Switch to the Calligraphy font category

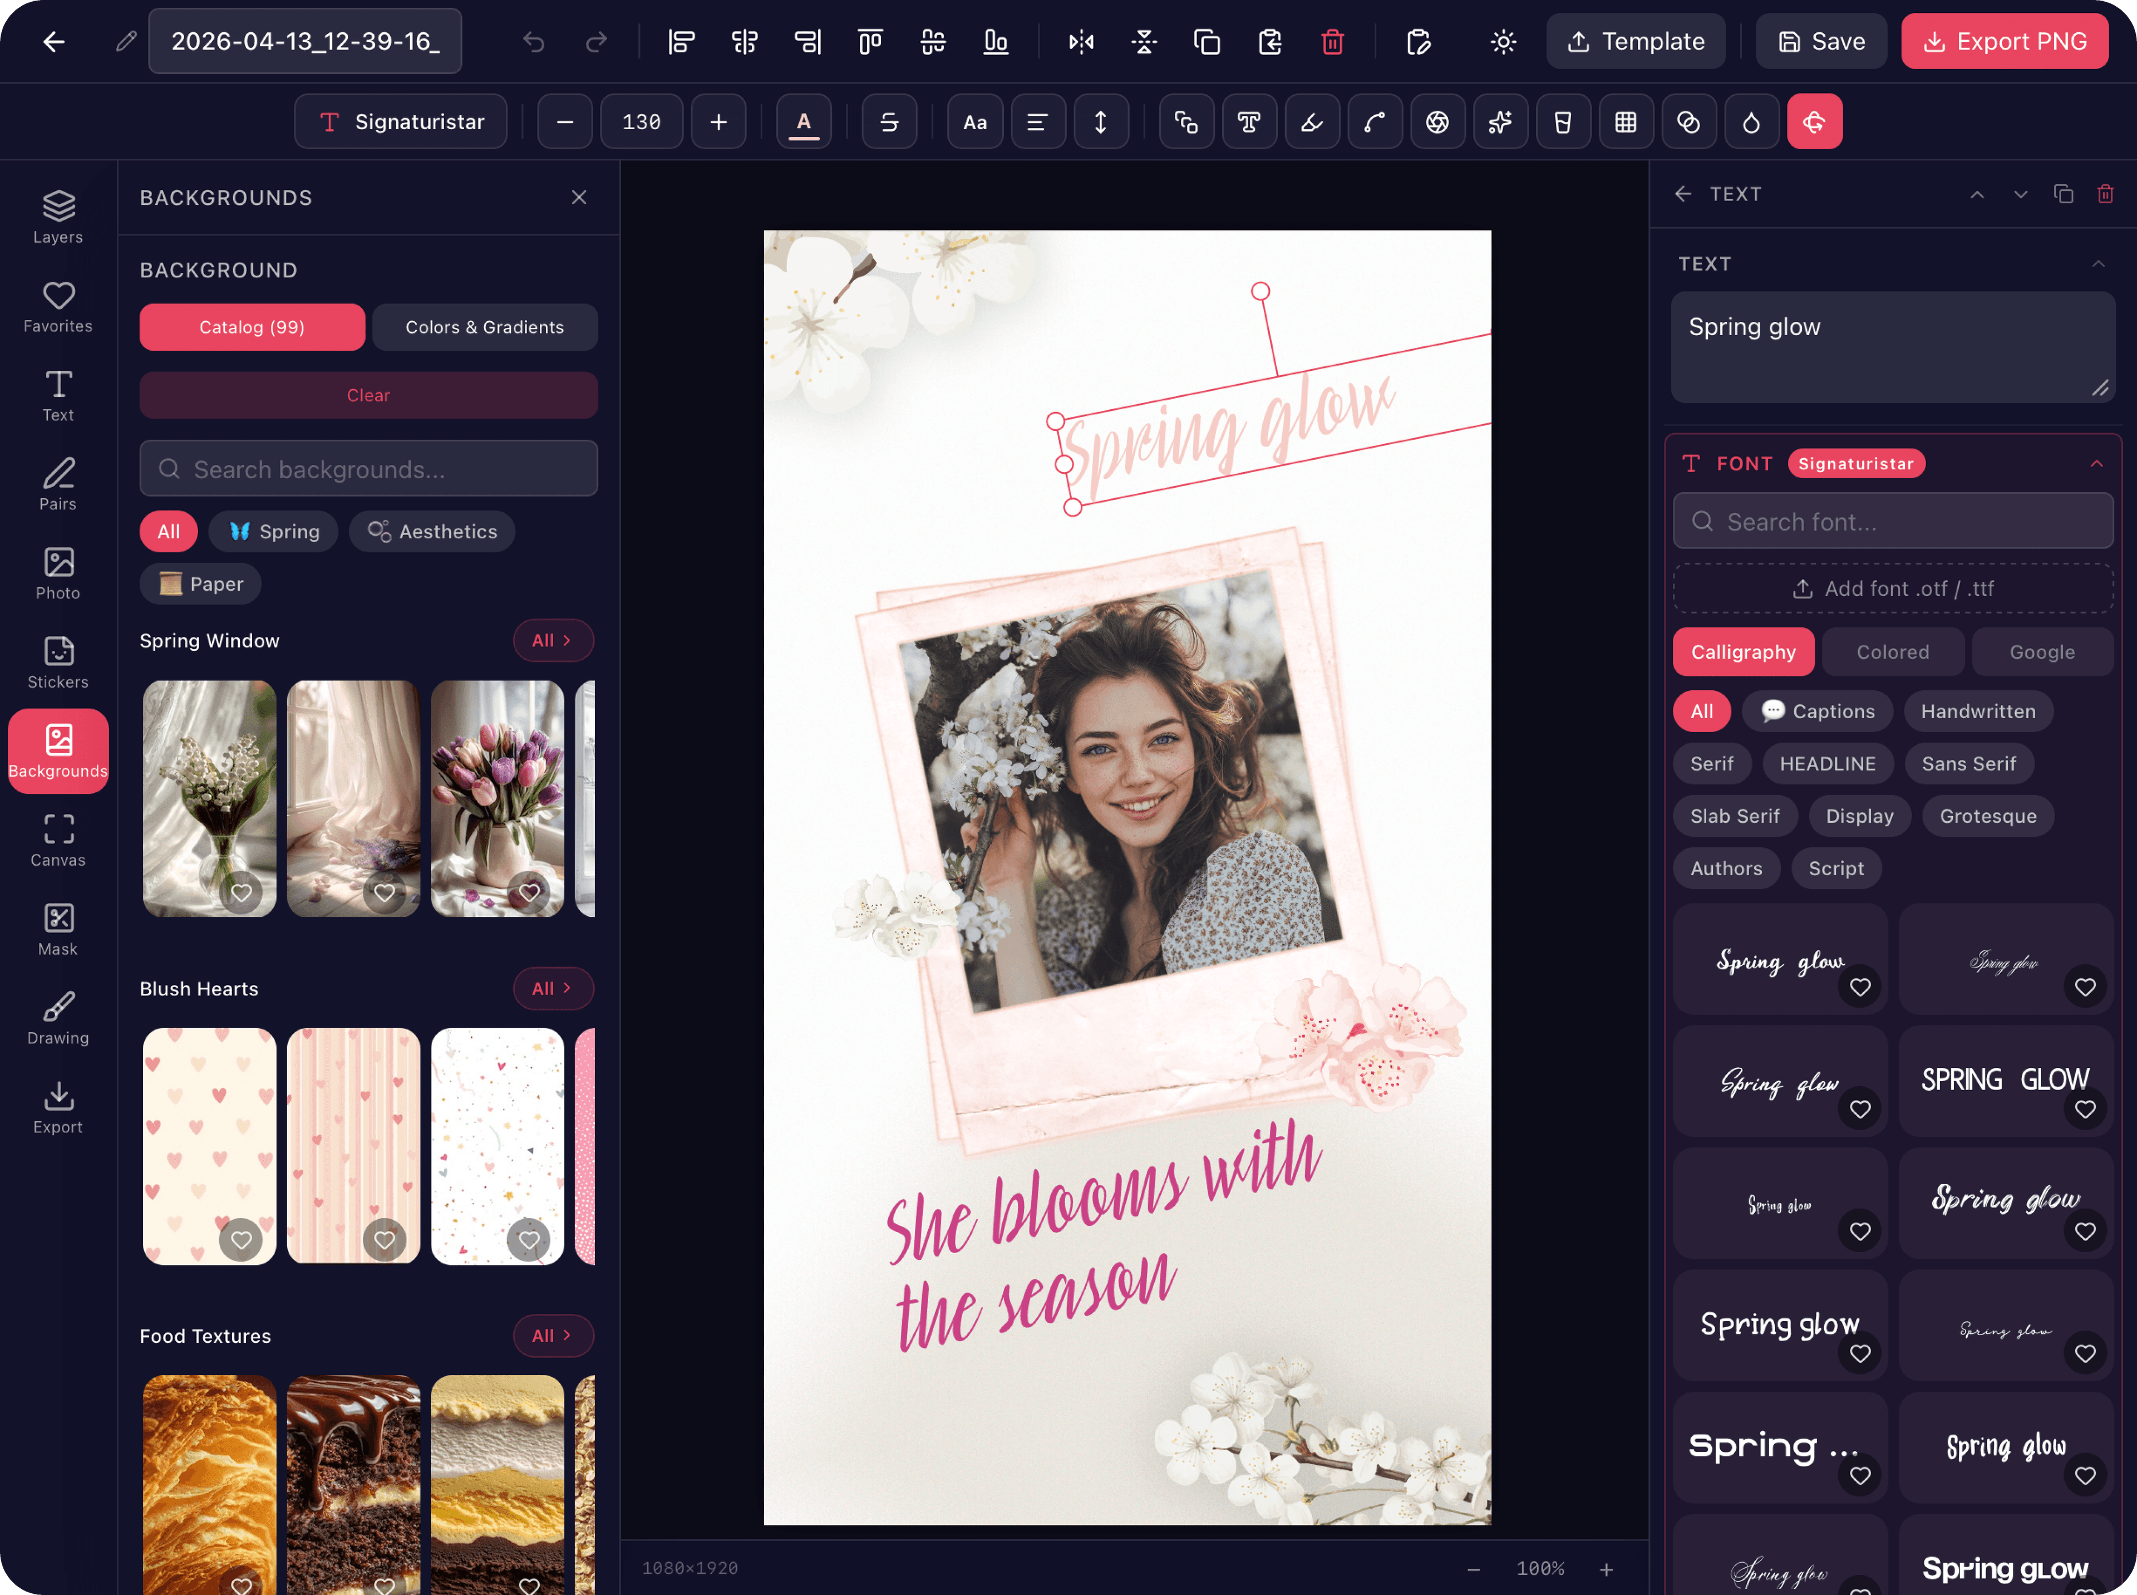(x=1743, y=652)
